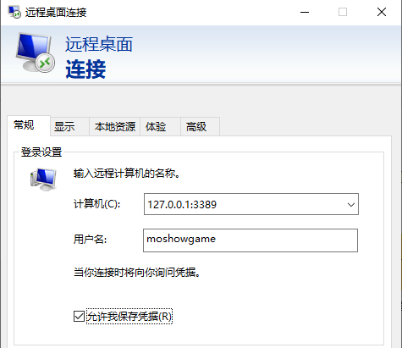Open the 本地资源 tab
Viewport: 402px width, 348px height.
pyautogui.click(x=114, y=127)
